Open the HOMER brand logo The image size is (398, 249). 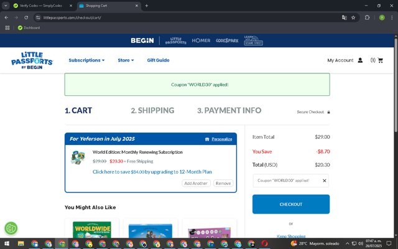pos(201,40)
